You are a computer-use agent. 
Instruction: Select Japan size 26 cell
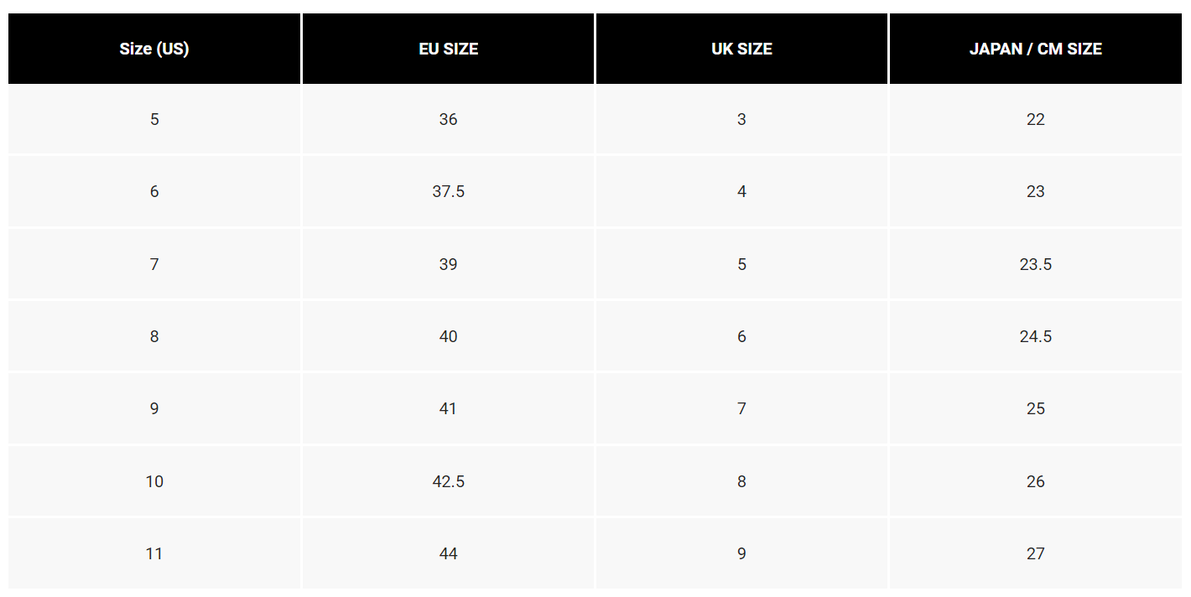1036,481
